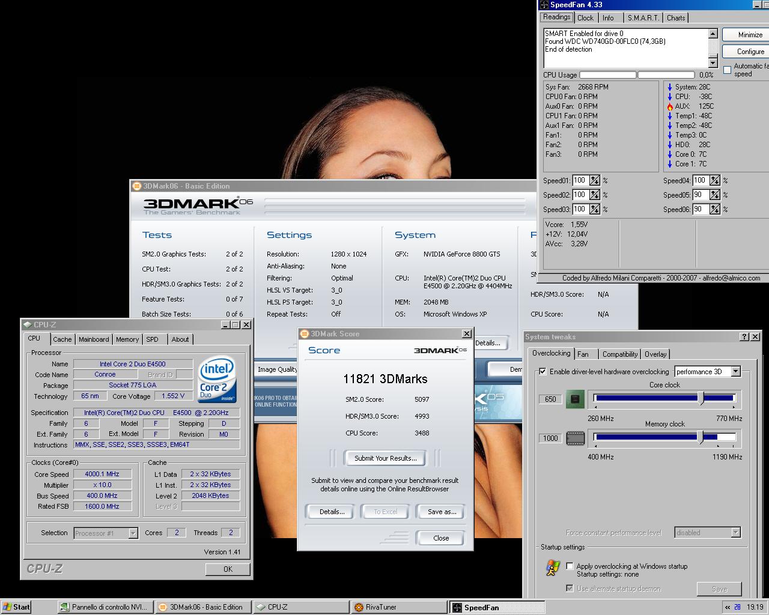Click the Memory clock value field 1000

pyautogui.click(x=550, y=438)
